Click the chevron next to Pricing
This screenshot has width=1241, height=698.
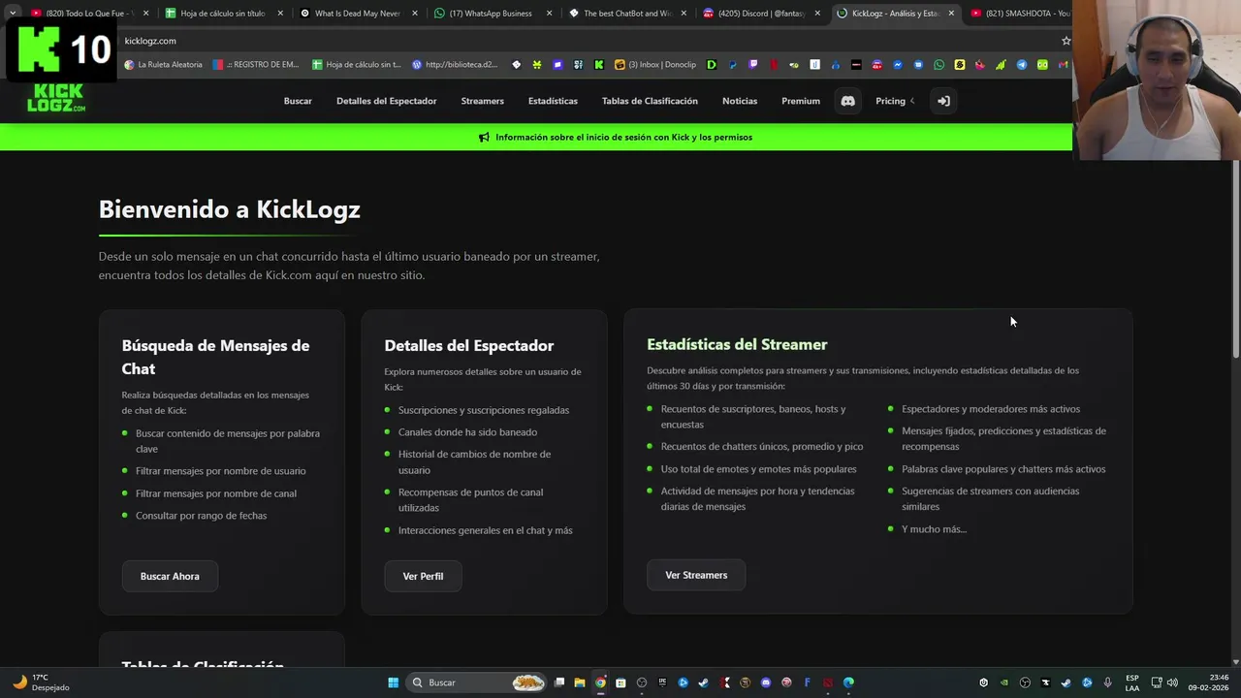point(911,101)
